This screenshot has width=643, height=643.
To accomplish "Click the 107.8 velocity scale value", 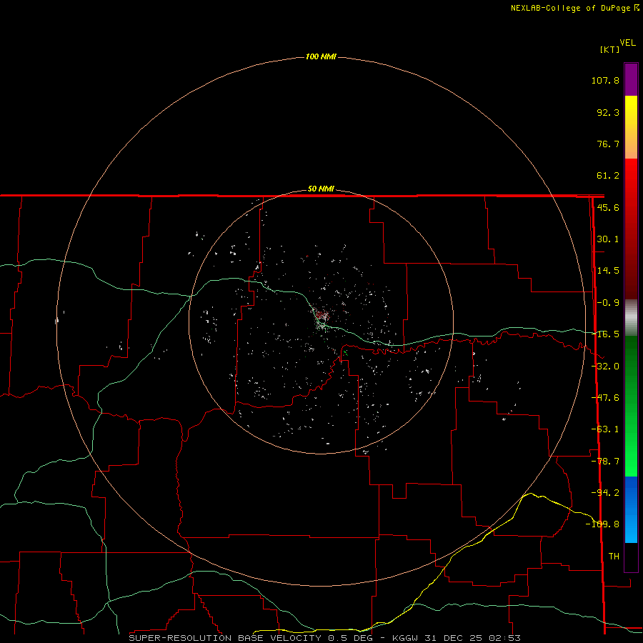I will click(605, 80).
